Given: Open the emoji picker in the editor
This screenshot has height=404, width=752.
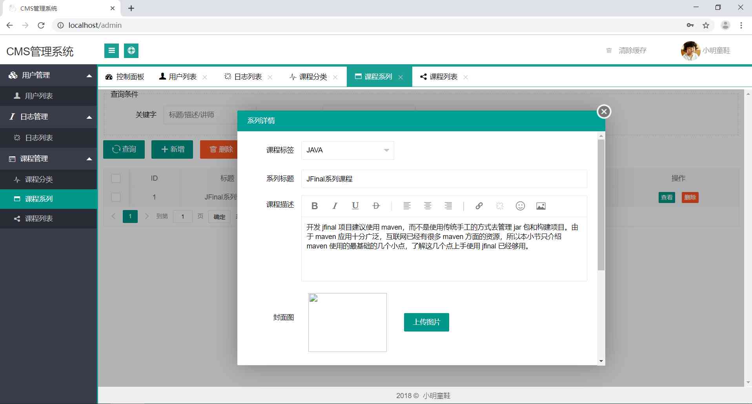Looking at the screenshot, I should [520, 206].
